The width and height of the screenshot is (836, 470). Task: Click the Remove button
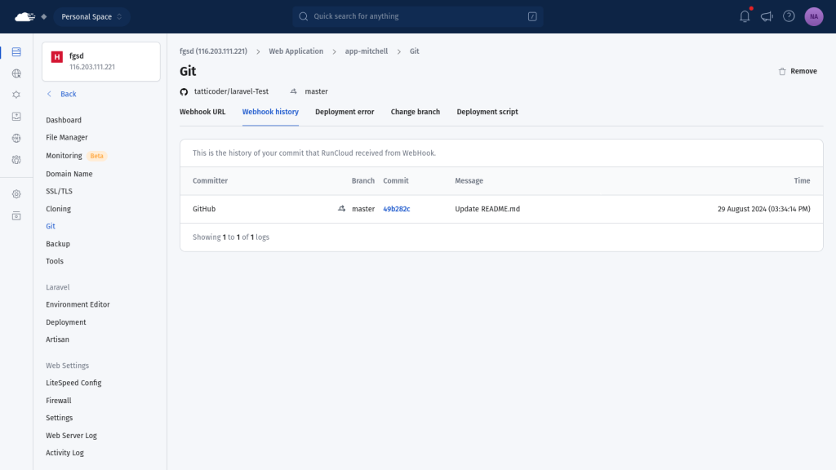[x=798, y=71]
